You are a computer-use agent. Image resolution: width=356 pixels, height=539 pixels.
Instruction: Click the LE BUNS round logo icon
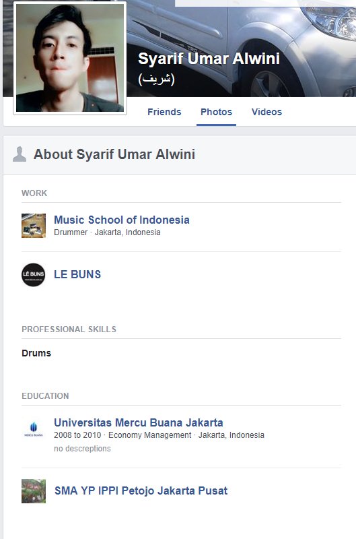tap(34, 275)
